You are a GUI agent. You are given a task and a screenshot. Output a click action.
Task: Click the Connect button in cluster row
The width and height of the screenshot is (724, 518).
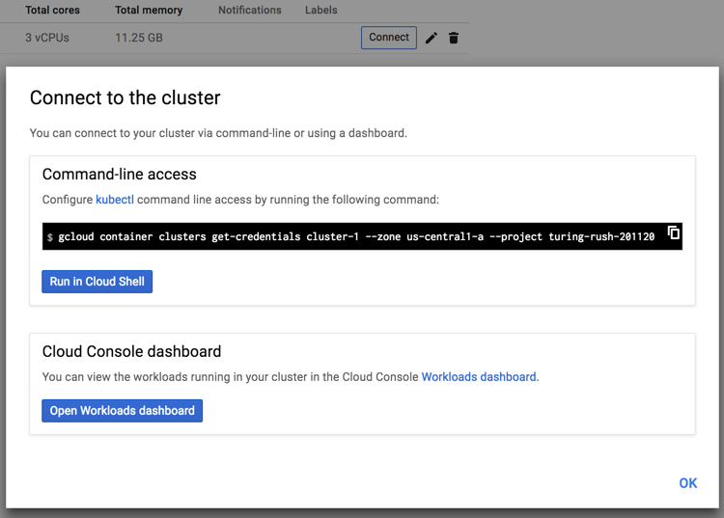389,38
